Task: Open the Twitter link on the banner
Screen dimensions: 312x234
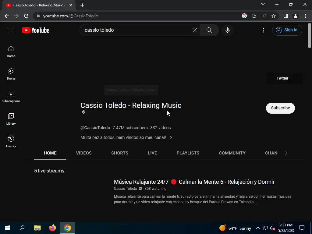Action: (x=282, y=78)
